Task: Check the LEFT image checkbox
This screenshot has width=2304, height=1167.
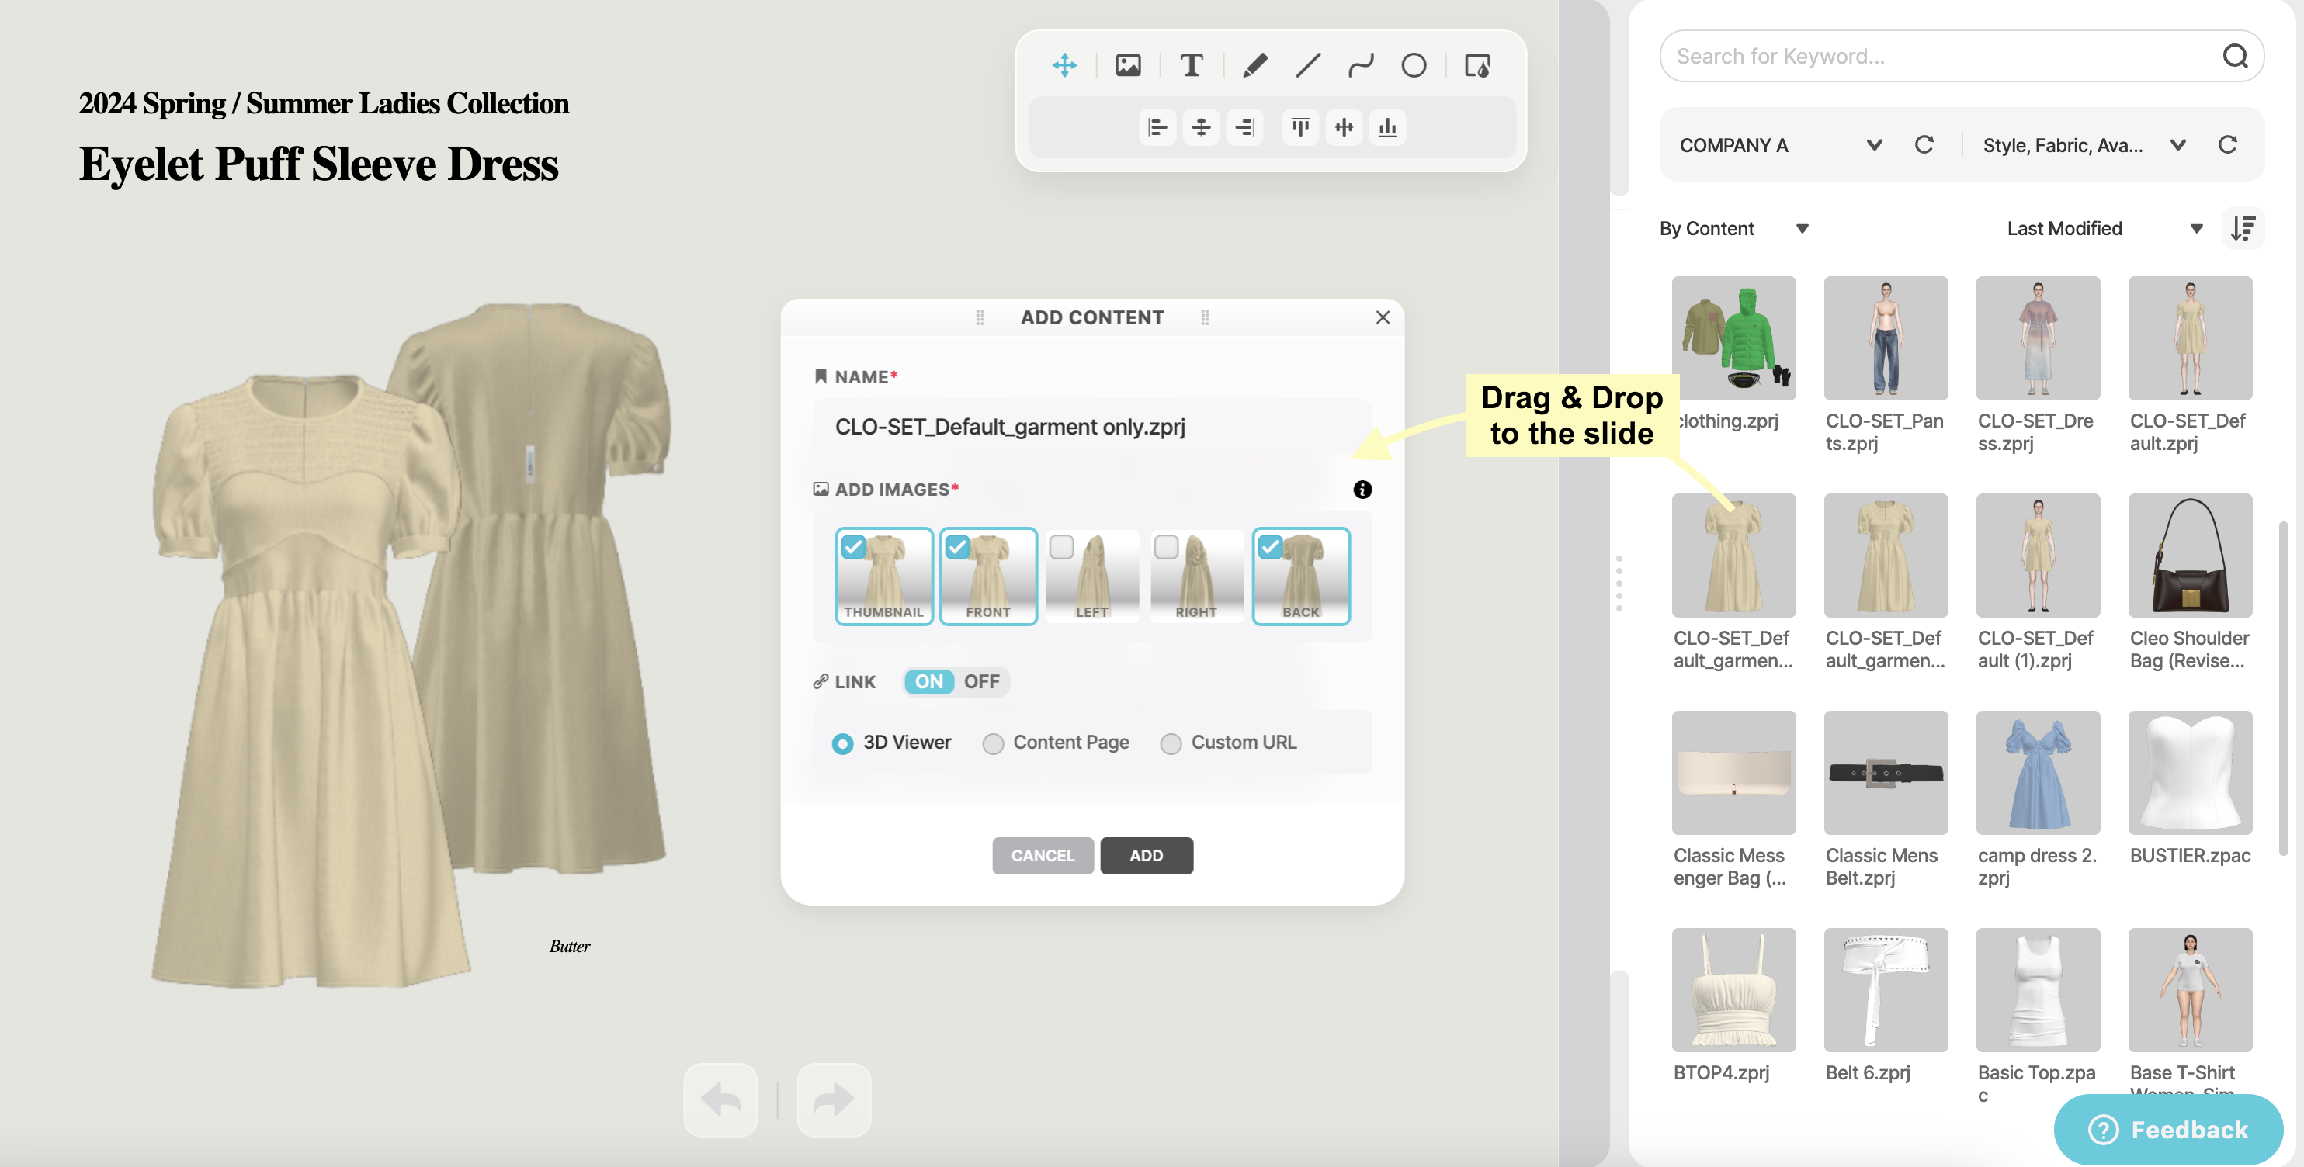Action: [1063, 547]
